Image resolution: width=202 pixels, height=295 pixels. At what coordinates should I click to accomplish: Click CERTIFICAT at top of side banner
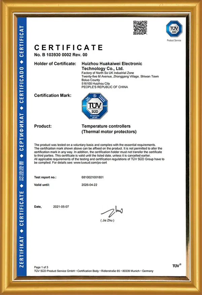(x=22, y=41)
